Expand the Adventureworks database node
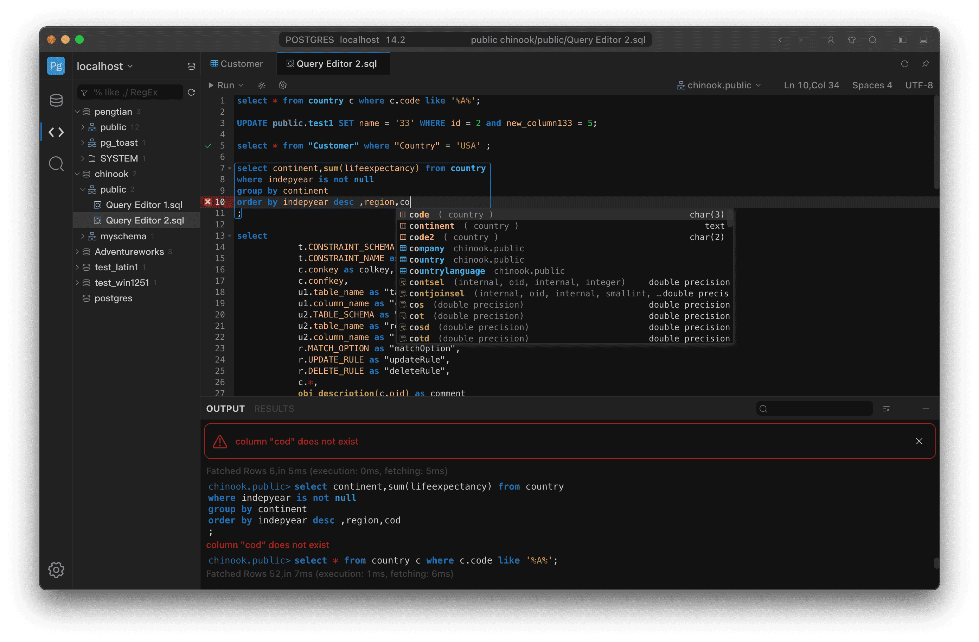 (x=78, y=252)
